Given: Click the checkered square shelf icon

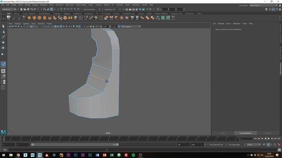Looking at the screenshot, I should (x=168, y=18).
